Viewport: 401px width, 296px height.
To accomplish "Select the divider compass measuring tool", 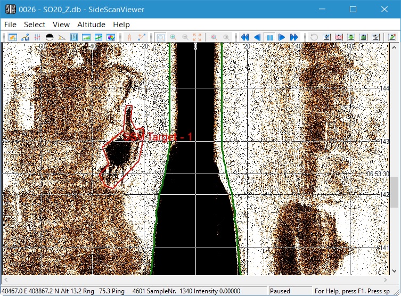I will click(x=128, y=37).
